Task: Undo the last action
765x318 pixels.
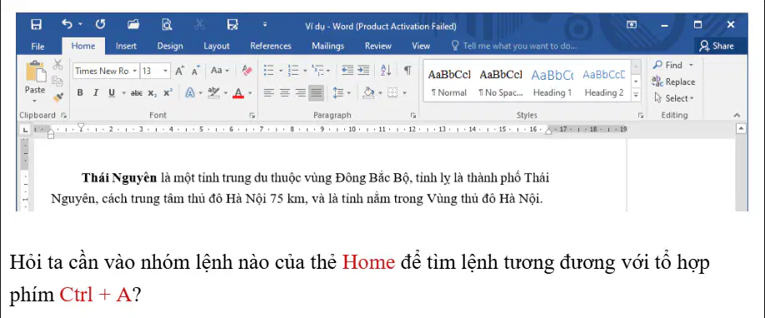Action: pos(67,24)
